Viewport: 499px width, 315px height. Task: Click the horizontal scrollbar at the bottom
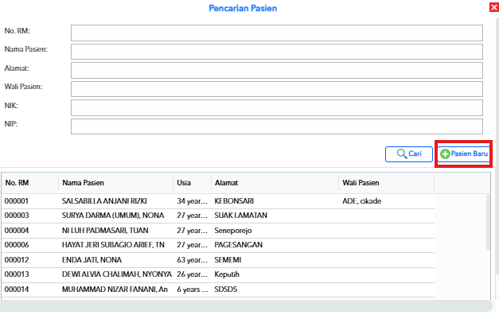[x=246, y=305]
